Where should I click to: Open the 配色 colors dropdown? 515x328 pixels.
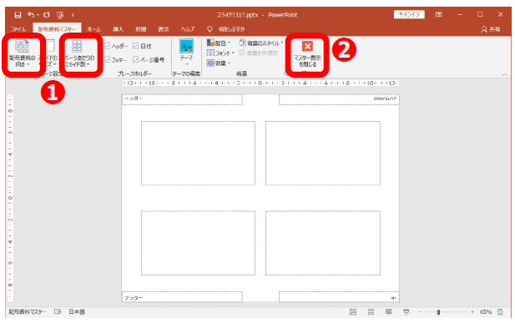tap(219, 43)
